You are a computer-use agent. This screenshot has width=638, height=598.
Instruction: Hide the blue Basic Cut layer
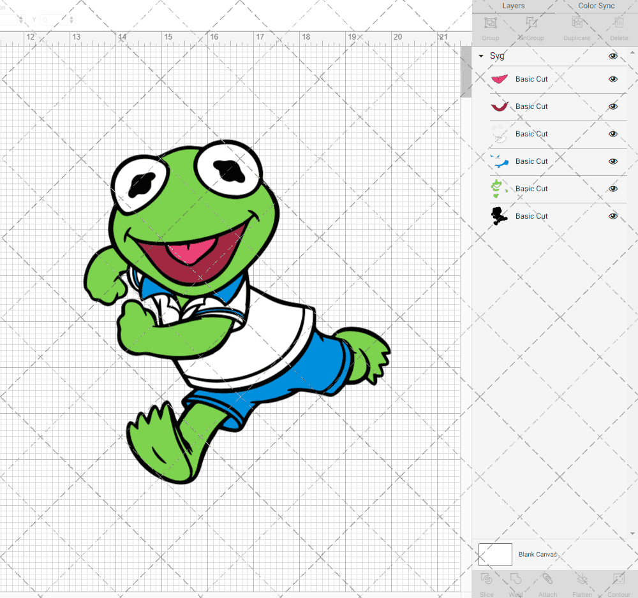click(613, 161)
